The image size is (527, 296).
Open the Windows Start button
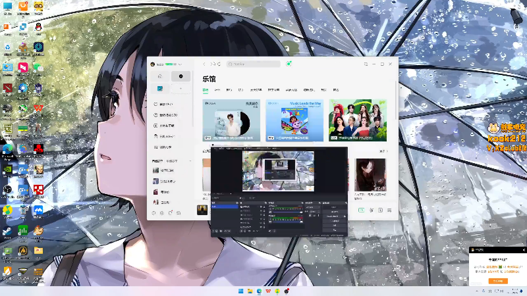(240, 291)
